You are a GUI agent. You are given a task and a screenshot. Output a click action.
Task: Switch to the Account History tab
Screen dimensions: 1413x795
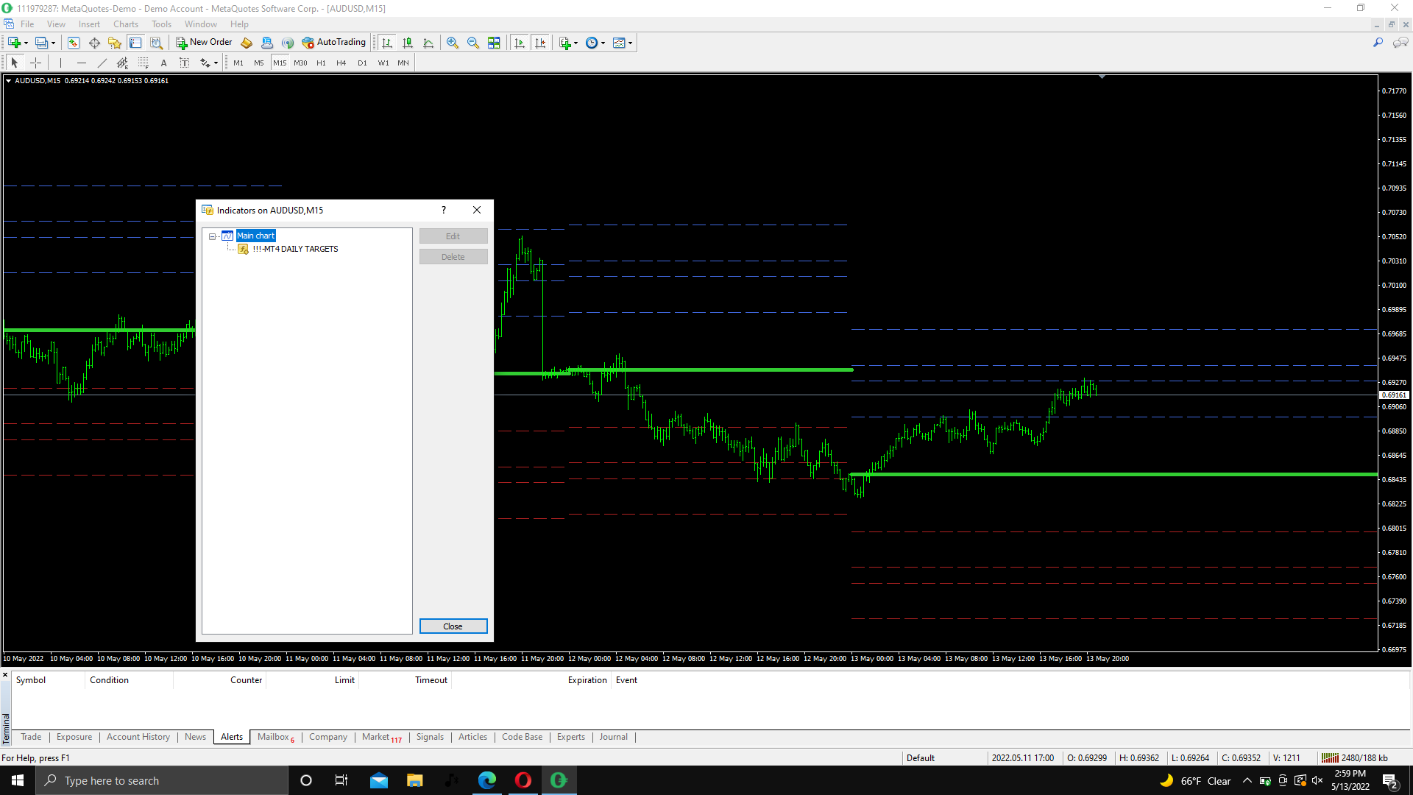point(138,737)
